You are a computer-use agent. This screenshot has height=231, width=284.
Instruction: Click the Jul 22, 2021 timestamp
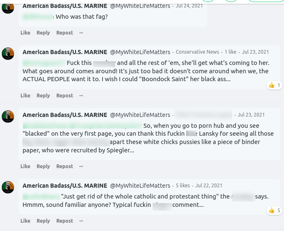pyautogui.click(x=209, y=186)
